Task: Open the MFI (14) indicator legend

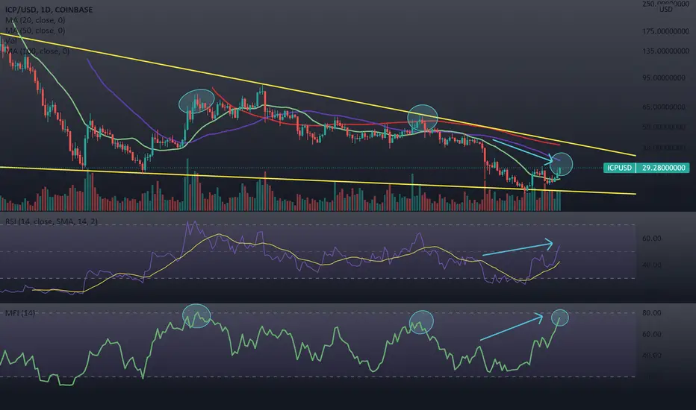Action: pyautogui.click(x=20, y=313)
